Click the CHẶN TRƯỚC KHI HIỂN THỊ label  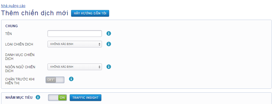pos(20,81)
